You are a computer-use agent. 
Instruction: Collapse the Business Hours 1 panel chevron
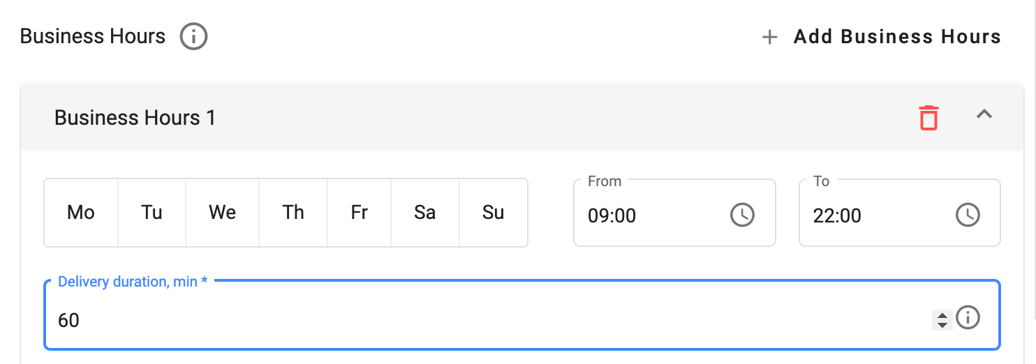click(x=984, y=115)
